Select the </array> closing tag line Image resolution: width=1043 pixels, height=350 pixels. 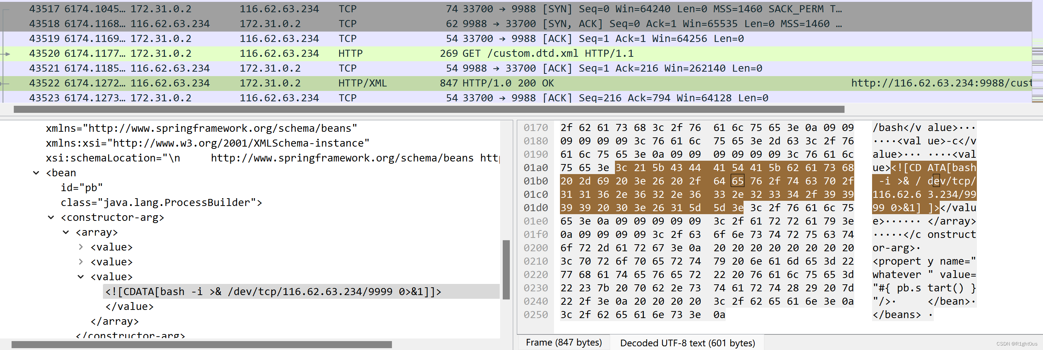click(114, 321)
